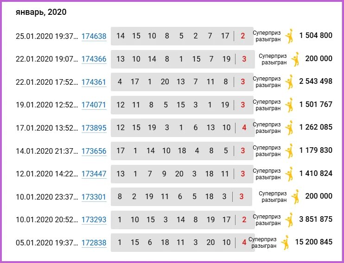Follow link for draw 173293
The width and height of the screenshot is (344, 263).
click(94, 219)
